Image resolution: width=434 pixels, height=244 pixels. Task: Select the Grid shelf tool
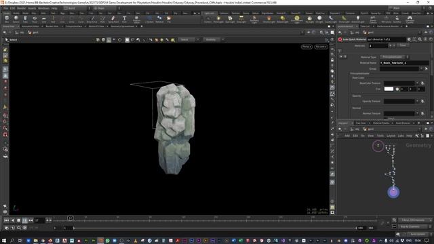(x=43, y=19)
